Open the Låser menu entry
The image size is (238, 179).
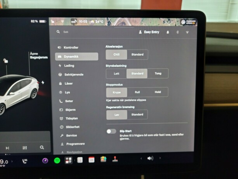tap(66, 83)
